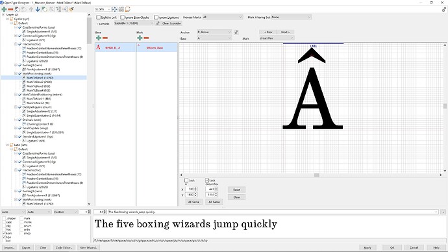Collapse the Latin (latn) script node
448x252 pixels.
click(7, 145)
